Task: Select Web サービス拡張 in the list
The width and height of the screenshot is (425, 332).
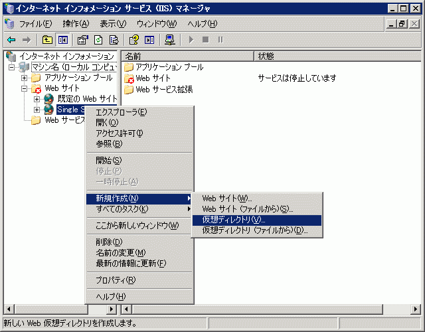Action: (x=164, y=90)
